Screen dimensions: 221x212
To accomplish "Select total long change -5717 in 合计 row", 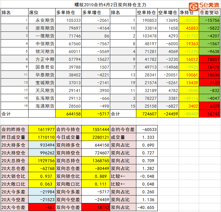I will pos(96,114).
